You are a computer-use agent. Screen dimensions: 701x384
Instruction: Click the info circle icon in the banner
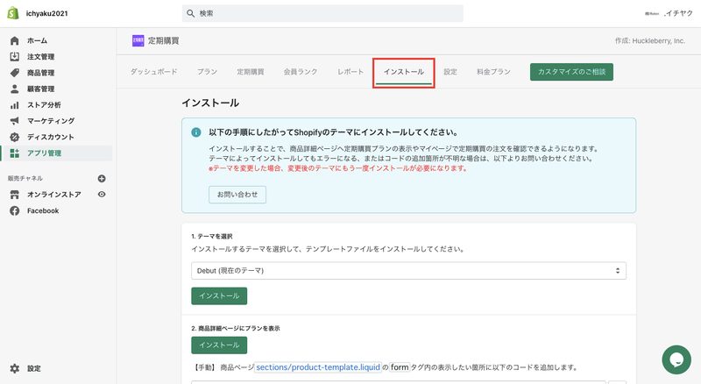point(195,132)
